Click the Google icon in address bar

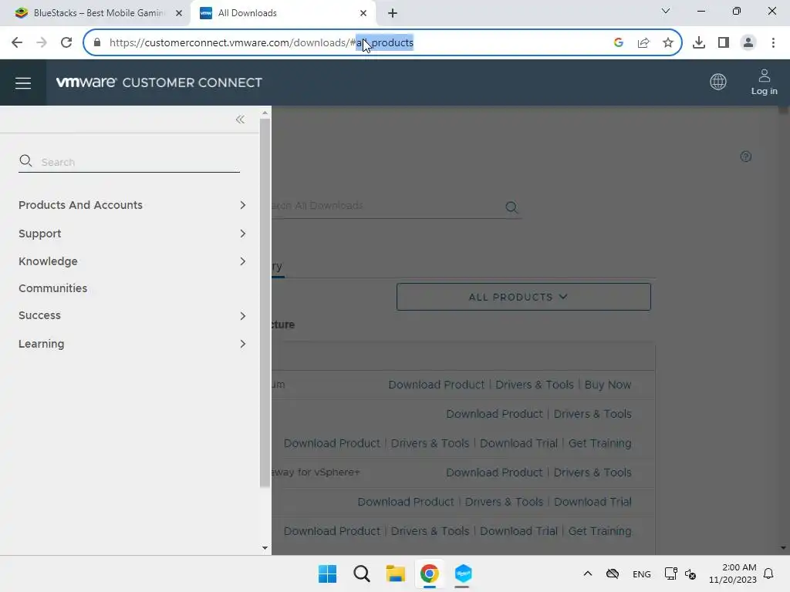pos(619,42)
